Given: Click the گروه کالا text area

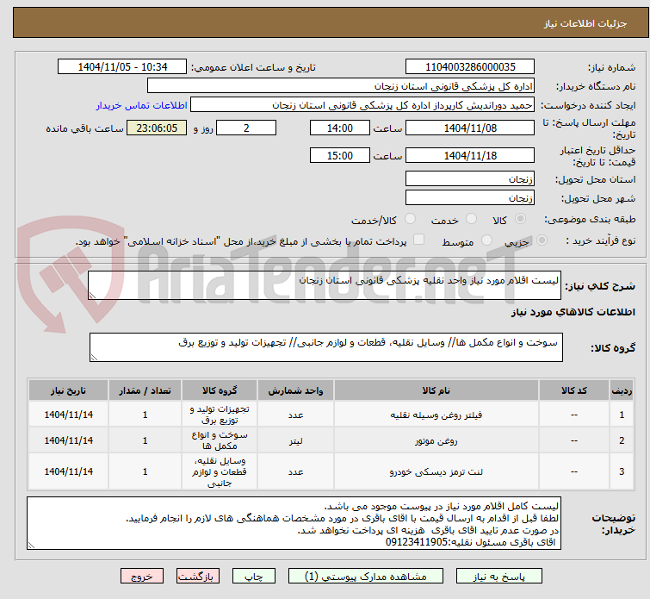Looking at the screenshot, I should click(x=326, y=347).
